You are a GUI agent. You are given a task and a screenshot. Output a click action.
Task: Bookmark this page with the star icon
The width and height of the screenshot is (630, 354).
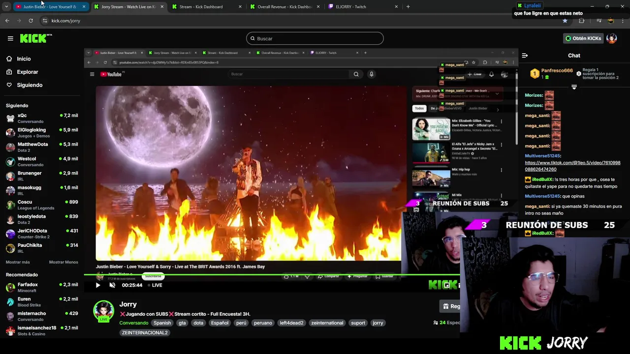coord(565,21)
